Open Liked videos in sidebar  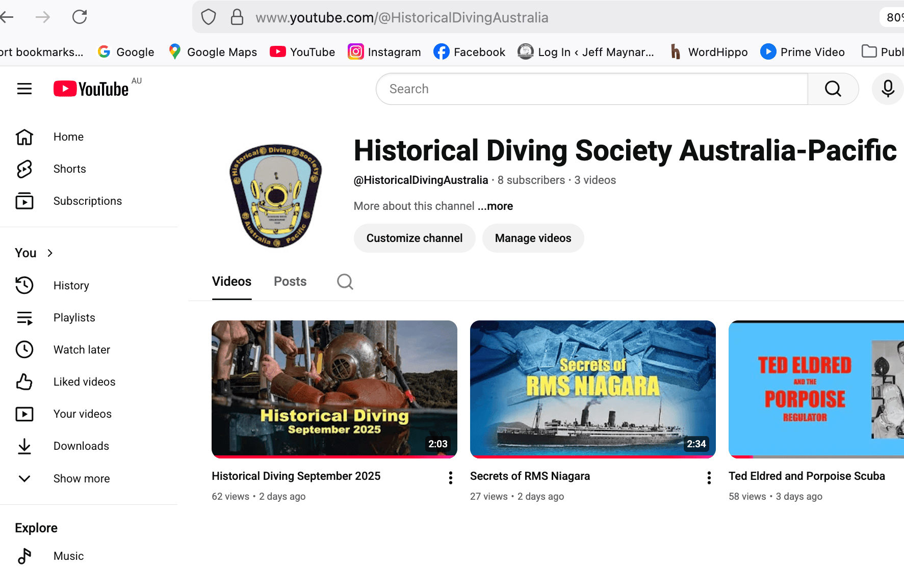84,382
